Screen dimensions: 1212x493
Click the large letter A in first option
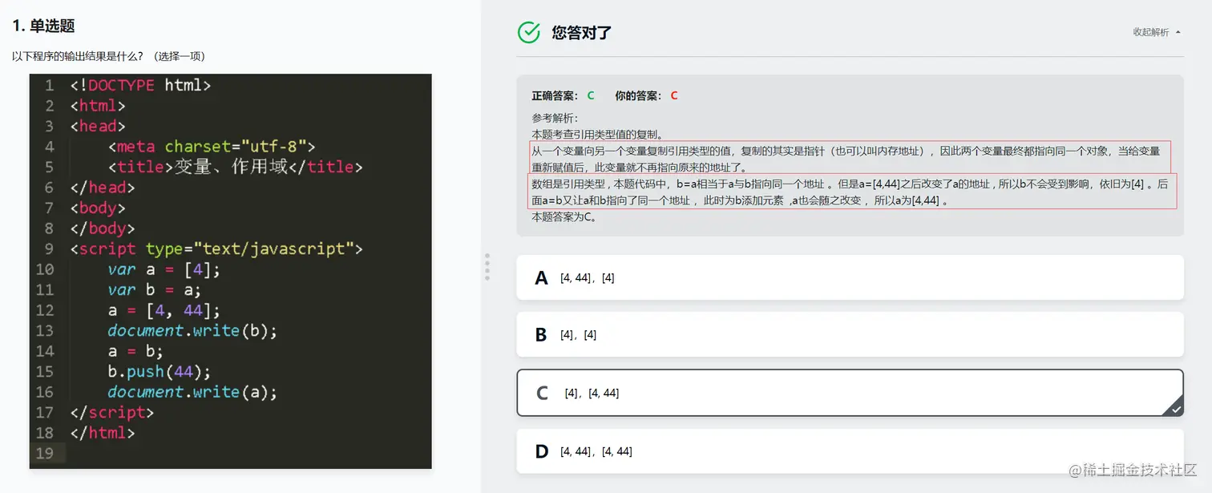point(542,277)
